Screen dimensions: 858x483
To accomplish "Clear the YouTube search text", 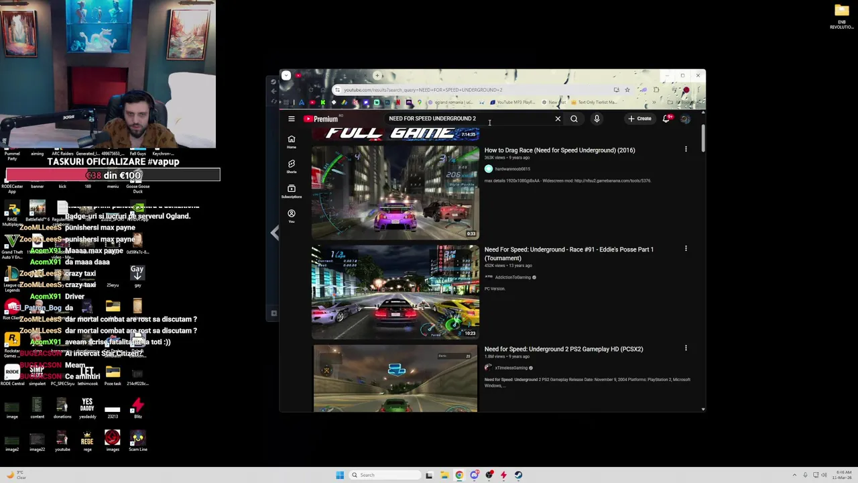I will [558, 119].
